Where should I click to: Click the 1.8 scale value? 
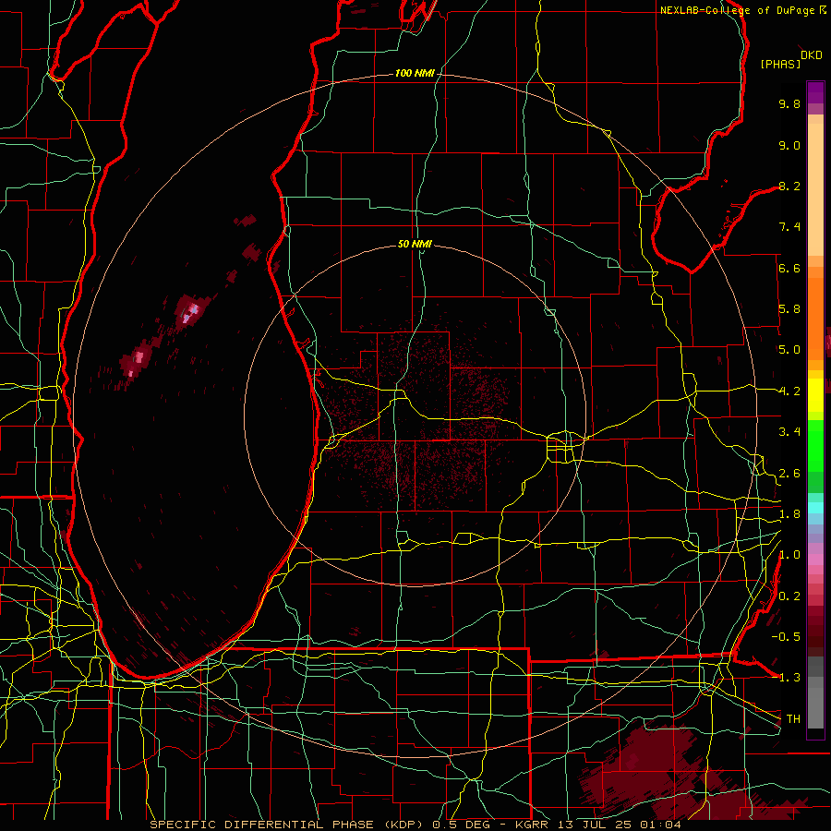tap(789, 514)
